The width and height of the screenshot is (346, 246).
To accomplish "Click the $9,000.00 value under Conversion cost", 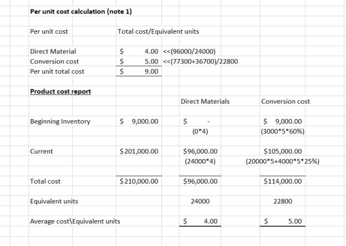I will (x=282, y=121).
